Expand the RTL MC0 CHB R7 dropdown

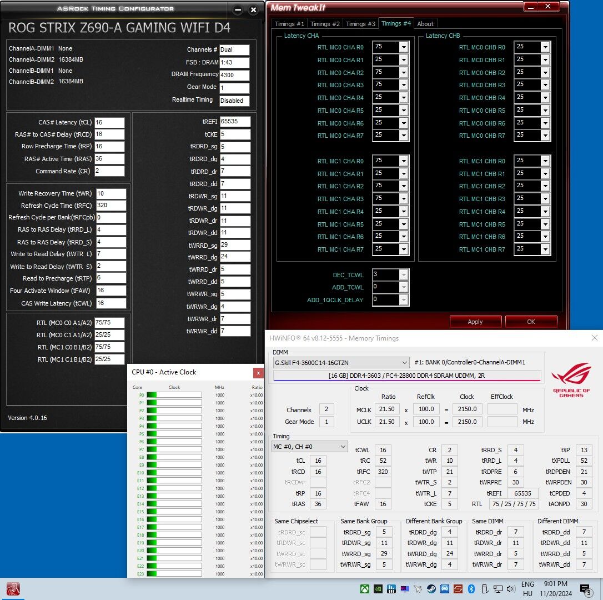point(545,136)
